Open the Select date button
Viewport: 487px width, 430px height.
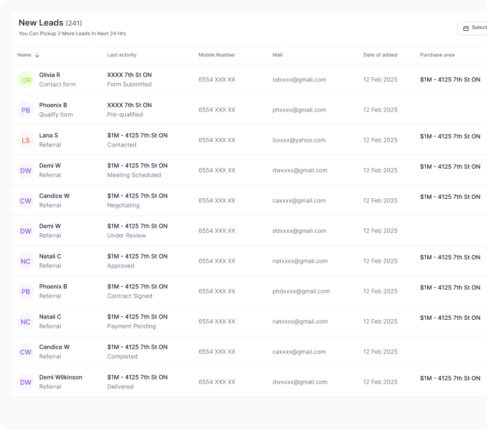tap(472, 28)
